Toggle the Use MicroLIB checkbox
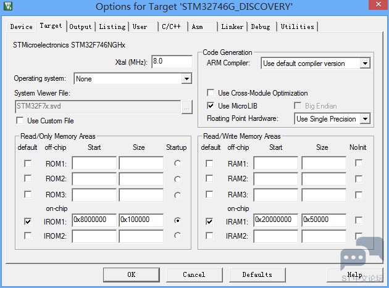Image resolution: width=389 pixels, height=288 pixels. click(211, 106)
